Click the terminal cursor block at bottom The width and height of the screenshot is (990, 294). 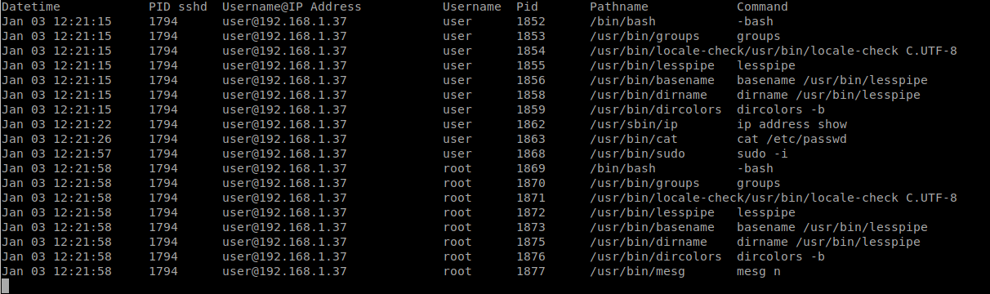pyautogui.click(x=5, y=286)
